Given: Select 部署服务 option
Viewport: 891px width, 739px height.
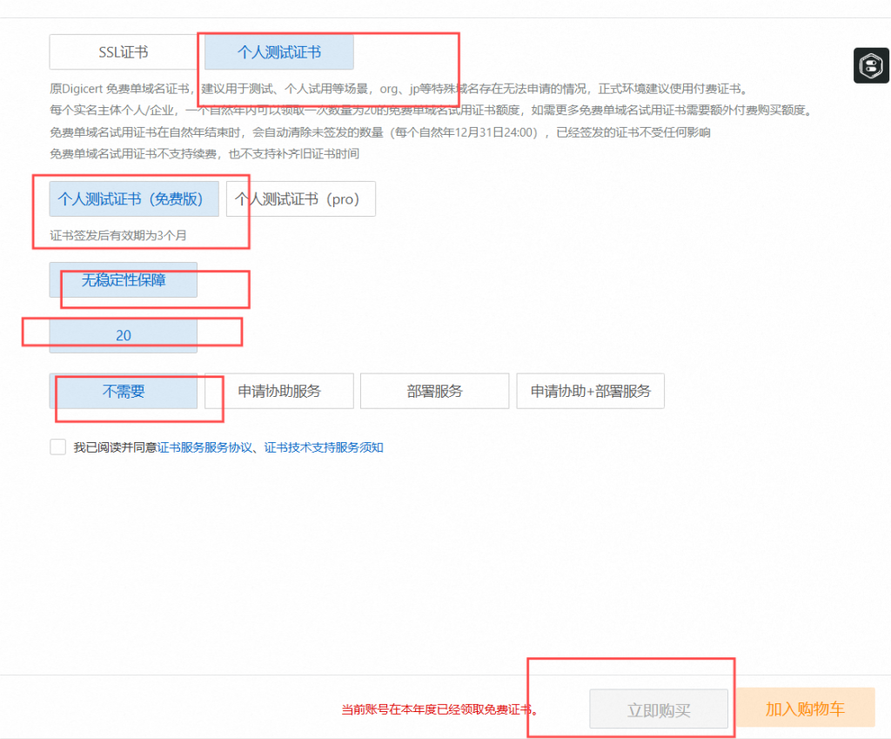Looking at the screenshot, I should point(434,391).
